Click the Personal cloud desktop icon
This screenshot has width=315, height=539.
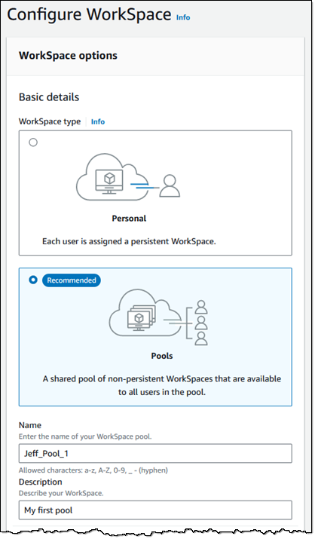pyautogui.click(x=112, y=177)
